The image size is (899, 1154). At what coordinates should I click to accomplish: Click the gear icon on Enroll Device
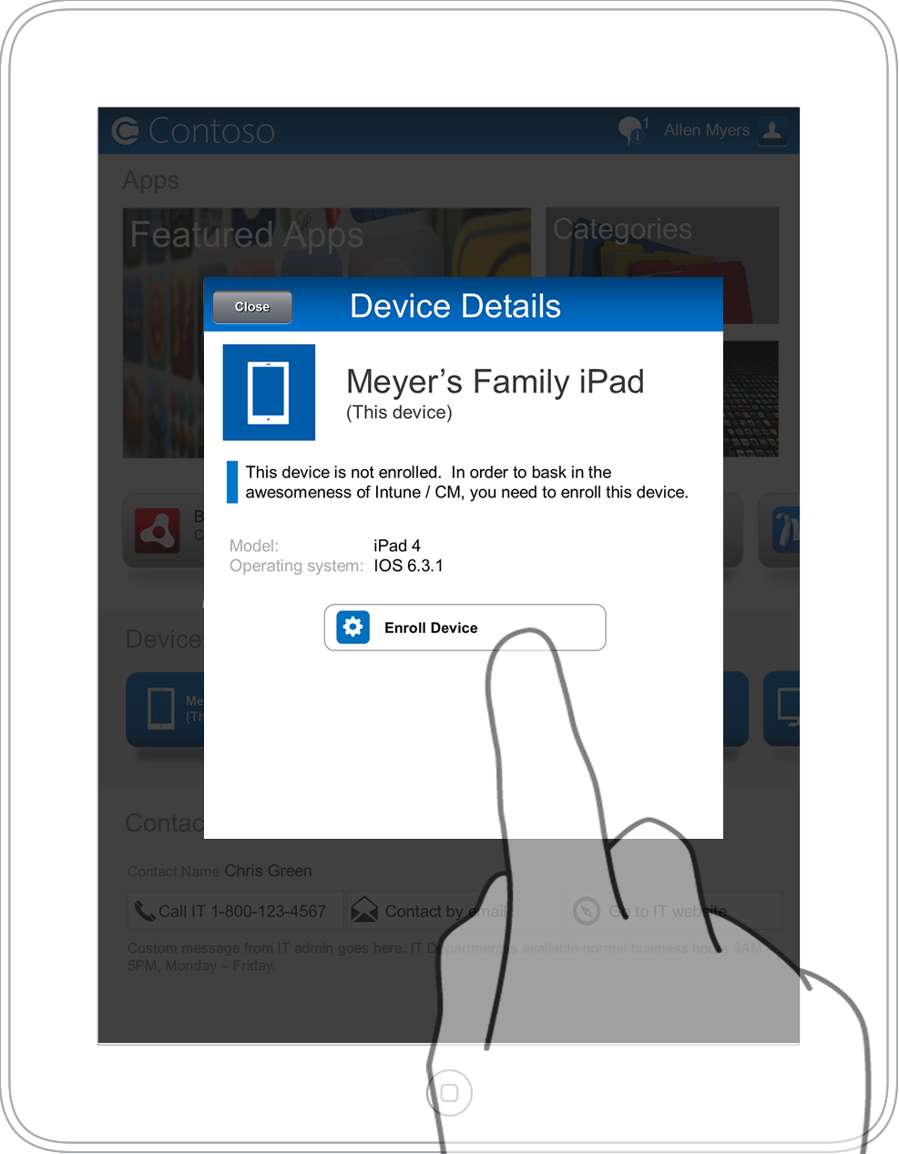[352, 628]
